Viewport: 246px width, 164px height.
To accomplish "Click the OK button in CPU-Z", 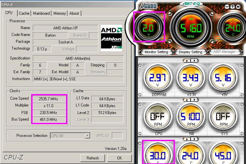I will (119, 158).
